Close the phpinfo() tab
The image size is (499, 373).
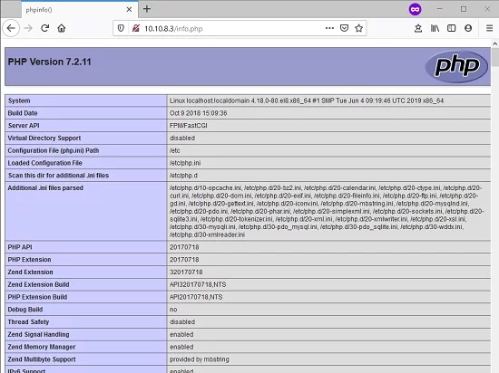[129, 10]
